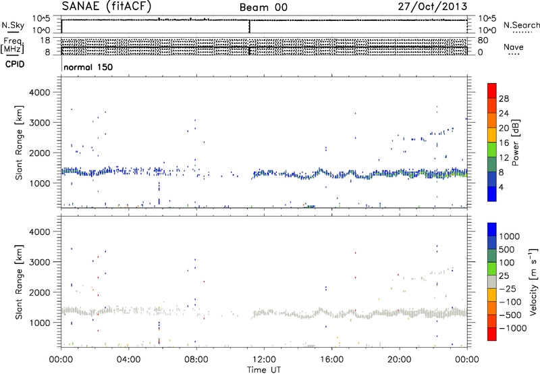
Task: Click the 28 tick label on Power colorbar
Action: tap(504, 99)
